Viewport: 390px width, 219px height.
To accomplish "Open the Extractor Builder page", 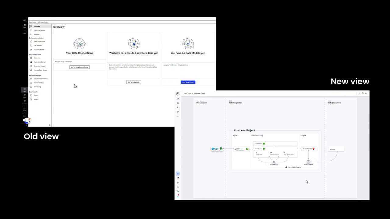I will [x=39, y=50].
